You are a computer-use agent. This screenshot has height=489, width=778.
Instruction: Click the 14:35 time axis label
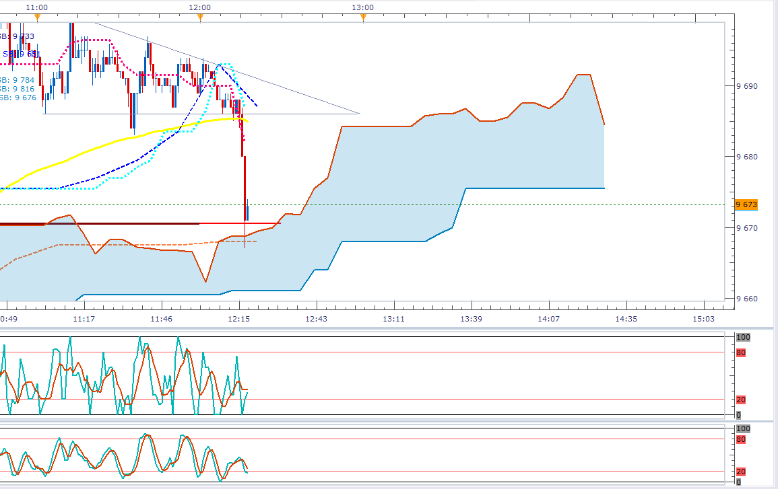(x=626, y=319)
